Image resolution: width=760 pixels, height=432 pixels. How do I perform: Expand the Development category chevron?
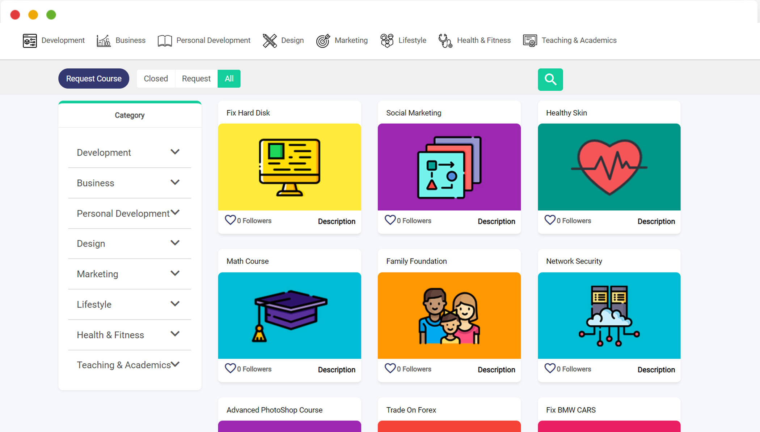click(175, 152)
